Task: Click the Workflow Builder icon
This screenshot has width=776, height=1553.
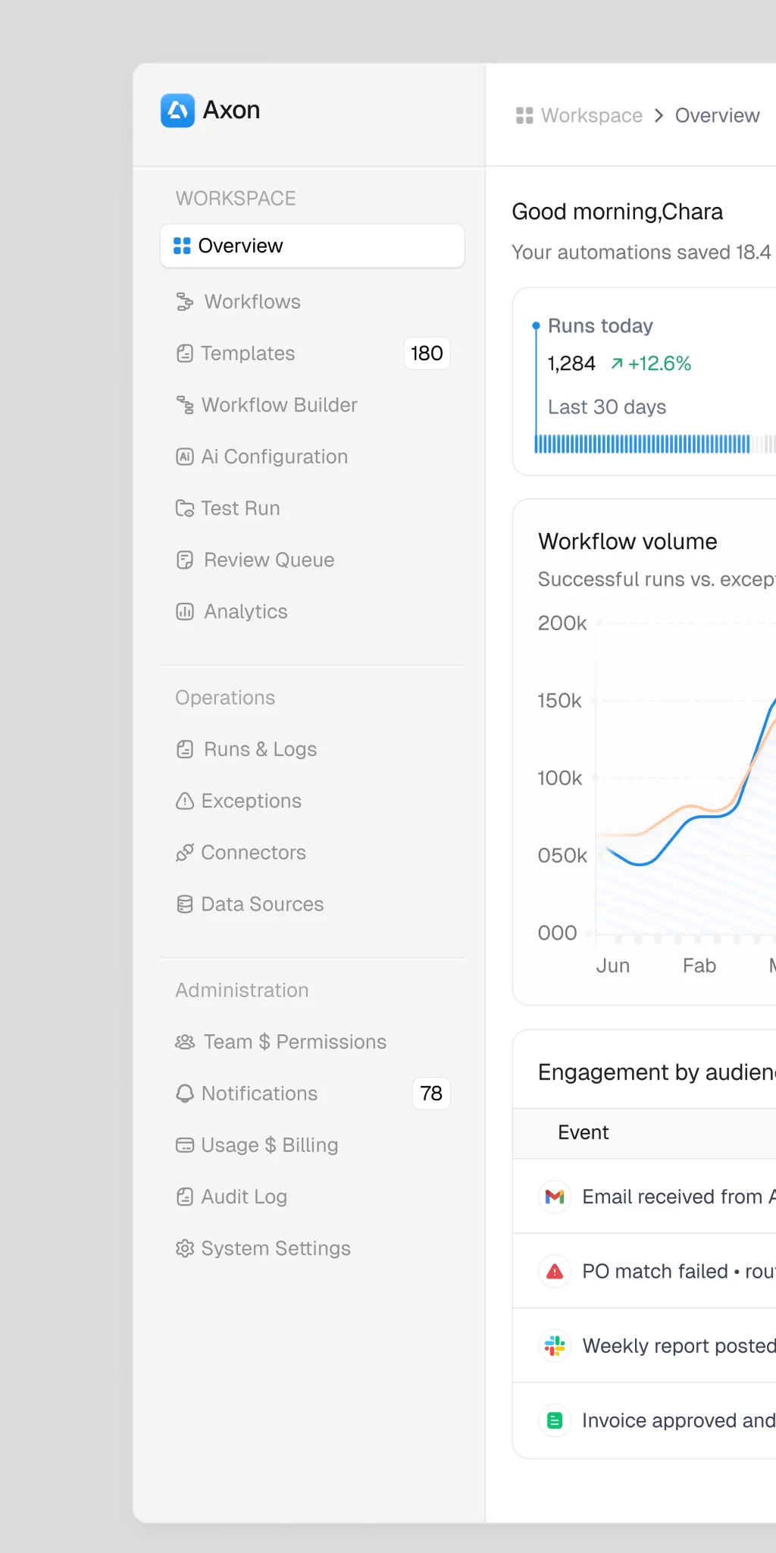Action: click(x=184, y=405)
